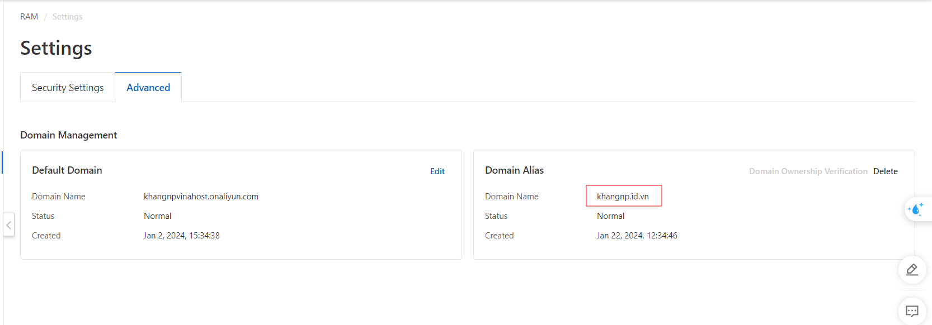Click the Jan 22, 2024 created timestamp
Viewport: 932px width, 325px height.
(637, 236)
